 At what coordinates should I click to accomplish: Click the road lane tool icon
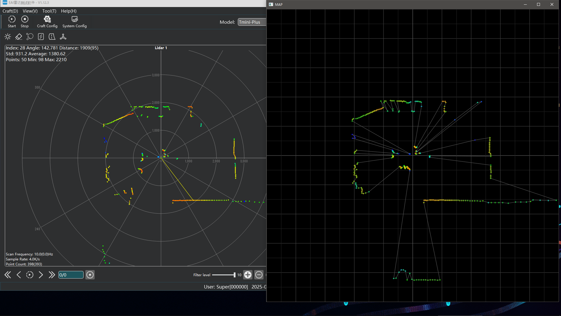[x=52, y=37]
